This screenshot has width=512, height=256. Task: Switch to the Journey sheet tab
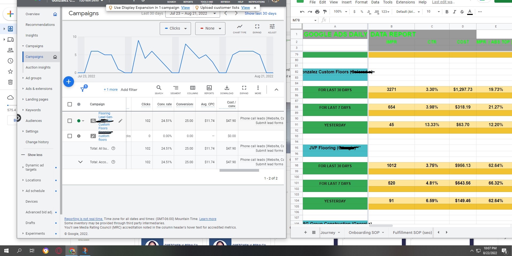[330, 232]
